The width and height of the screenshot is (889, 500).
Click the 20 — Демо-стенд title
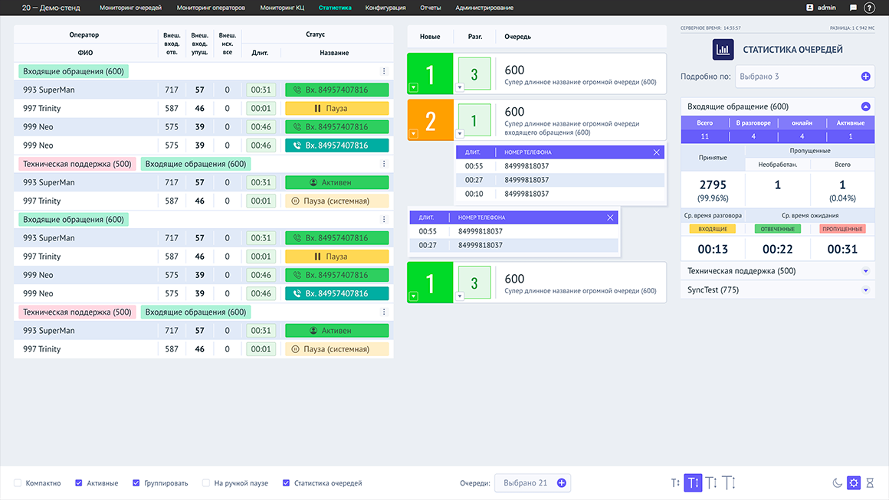pos(51,8)
